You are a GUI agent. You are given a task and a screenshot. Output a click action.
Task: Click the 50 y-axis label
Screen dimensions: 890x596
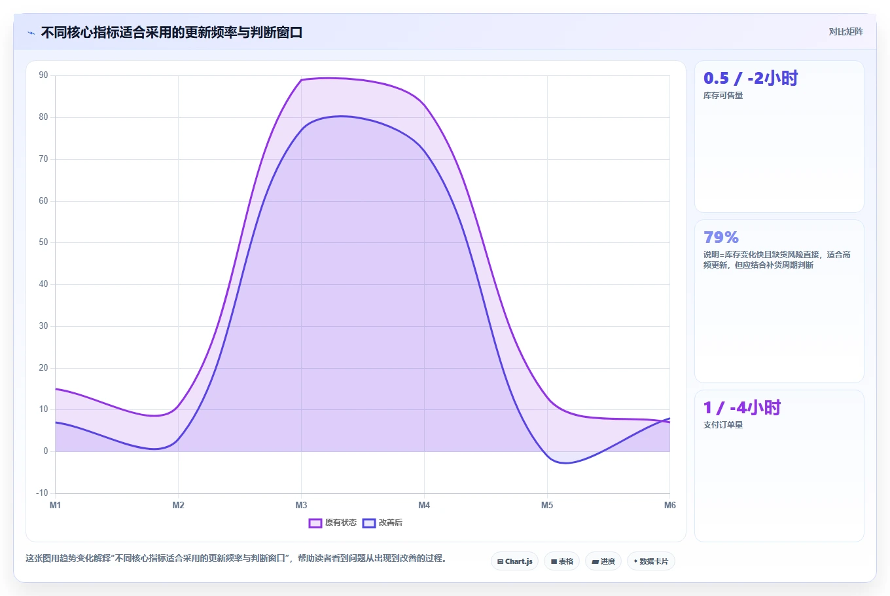pyautogui.click(x=43, y=242)
